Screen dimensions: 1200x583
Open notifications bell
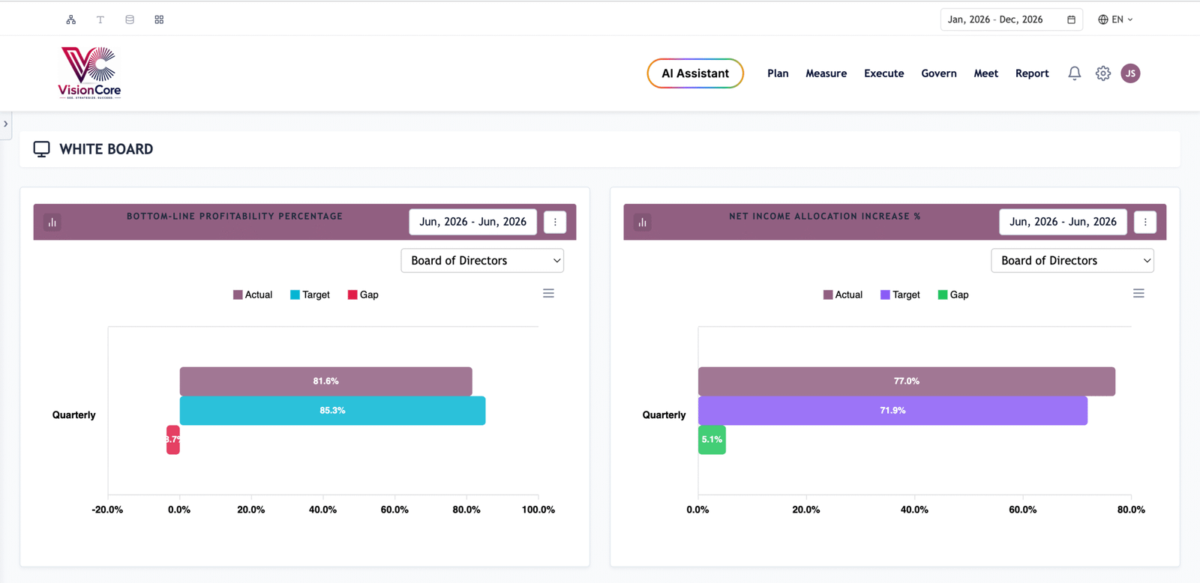pos(1075,73)
